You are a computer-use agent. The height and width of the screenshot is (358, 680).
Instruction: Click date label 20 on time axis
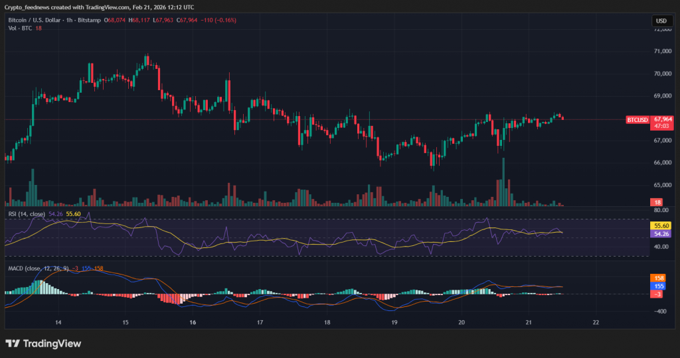coord(462,322)
